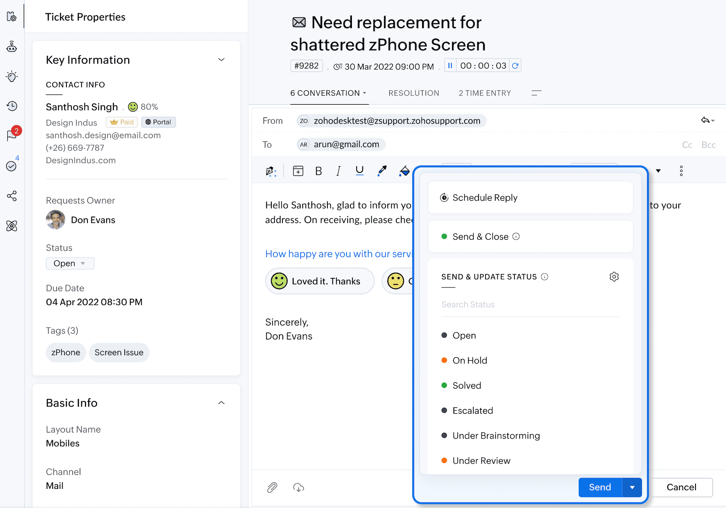
Task: Select Schedule Reply option
Action: tap(531, 198)
